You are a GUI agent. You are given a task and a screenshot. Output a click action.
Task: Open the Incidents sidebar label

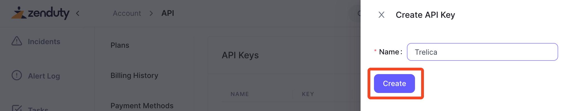44,42
